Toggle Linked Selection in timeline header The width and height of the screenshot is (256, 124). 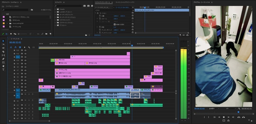click(20, 47)
